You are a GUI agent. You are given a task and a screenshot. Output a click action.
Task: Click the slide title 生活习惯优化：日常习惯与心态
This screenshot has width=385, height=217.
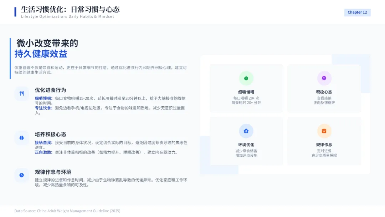[70, 9]
